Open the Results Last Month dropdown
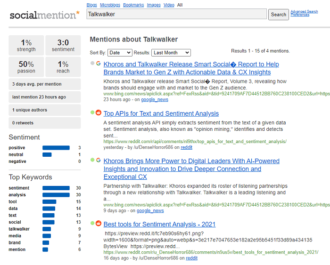 click(x=171, y=53)
